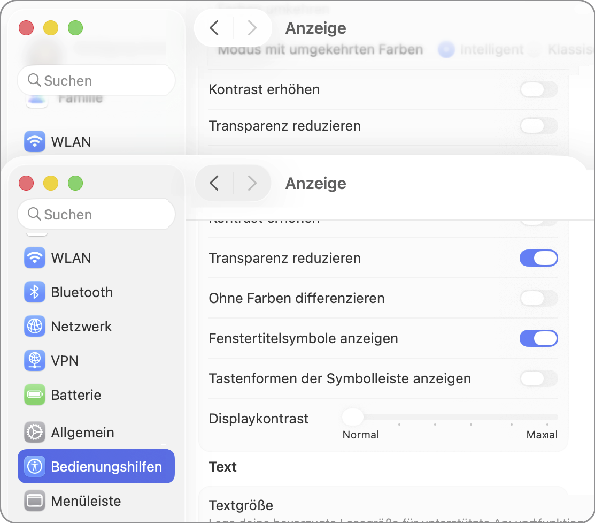Click the WLAN icon in the front sidebar

(x=35, y=258)
